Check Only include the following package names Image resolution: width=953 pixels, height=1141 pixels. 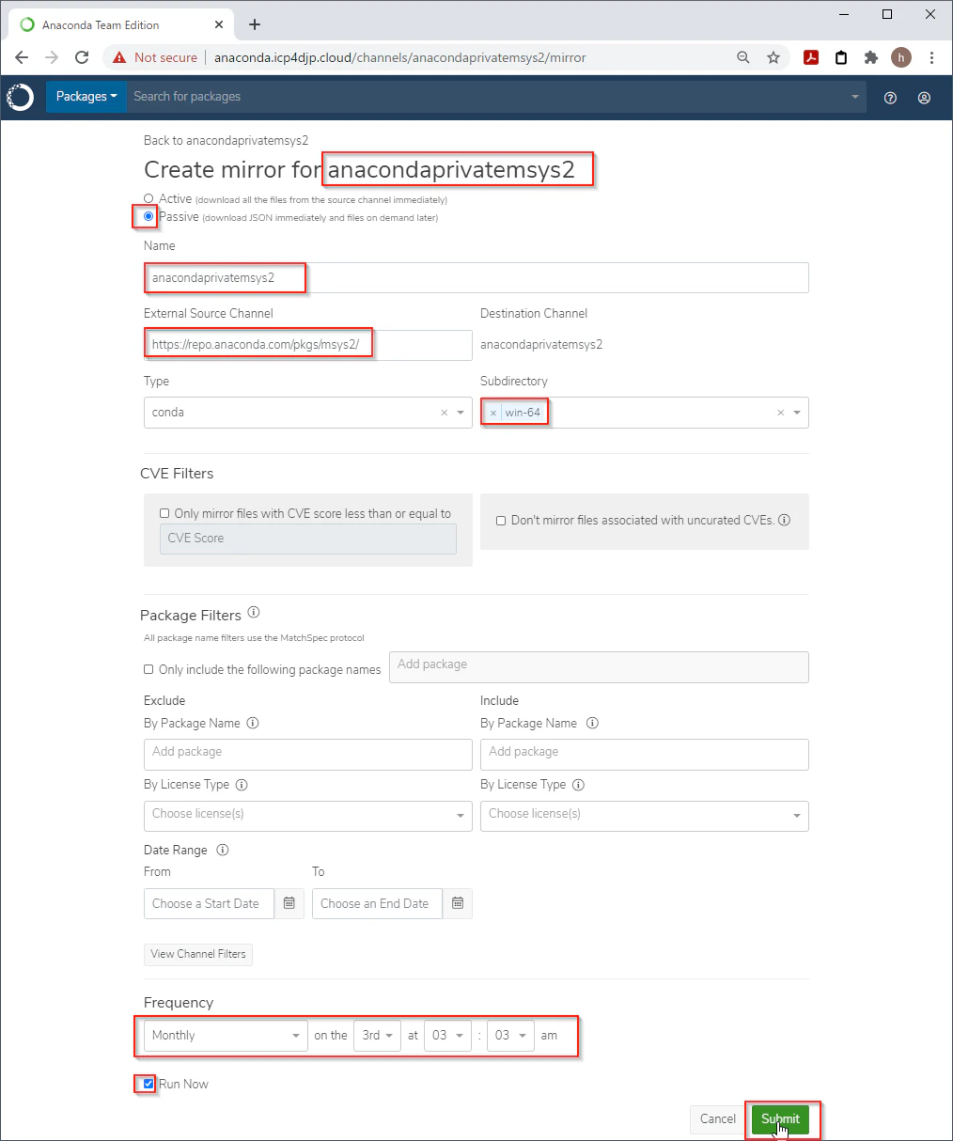[148, 670]
